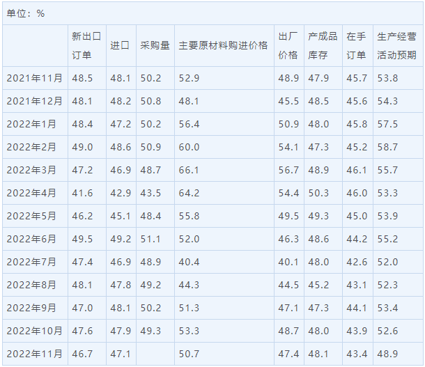
Task: Click the 出厂价格 column header
Action: (288, 46)
